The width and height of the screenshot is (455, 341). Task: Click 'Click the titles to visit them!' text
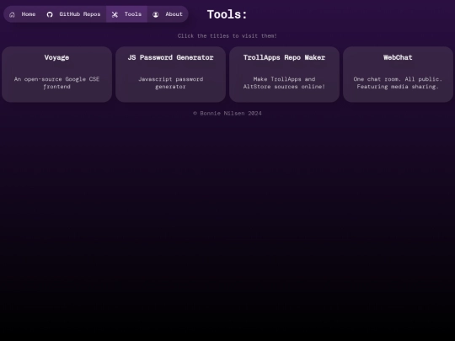pos(227,36)
